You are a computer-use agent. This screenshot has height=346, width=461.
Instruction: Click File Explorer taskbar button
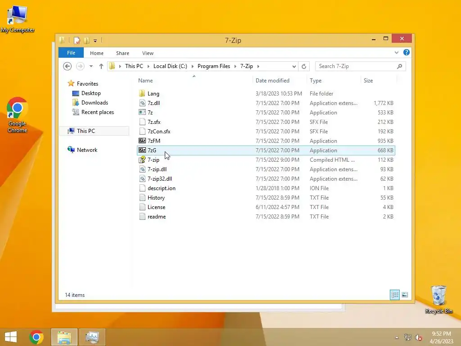(64, 337)
